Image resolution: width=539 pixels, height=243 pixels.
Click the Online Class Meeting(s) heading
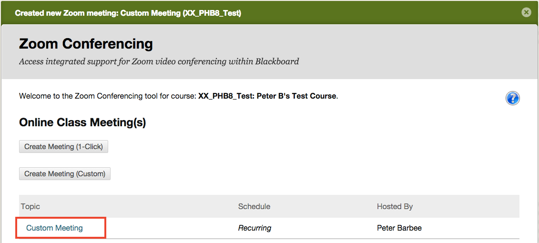point(82,122)
